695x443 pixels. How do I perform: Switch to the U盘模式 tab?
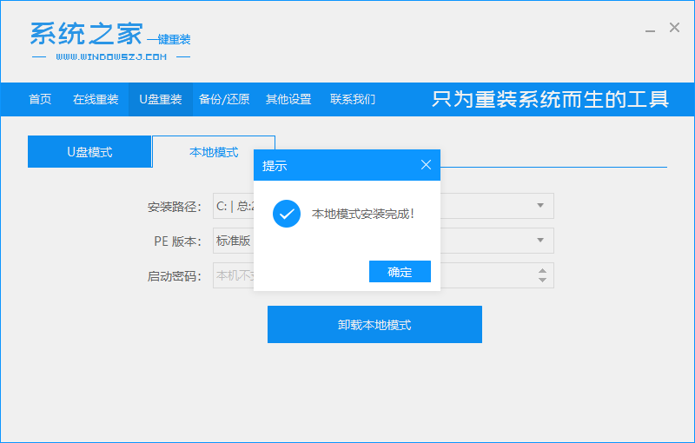89,152
